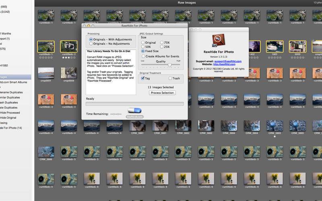Screen dimensions: 322x201
Task: Click the RawHide app icon in About window
Action: point(218,41)
